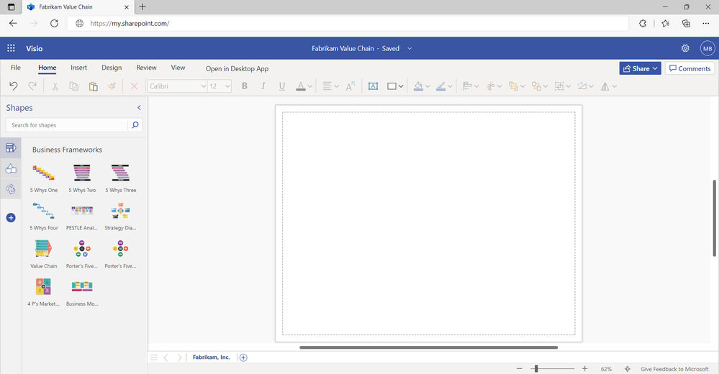
Task: Click the Undo icon
Action: [13, 86]
